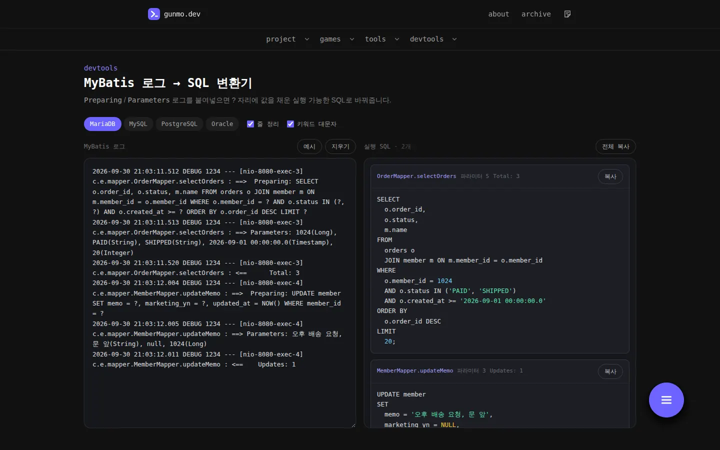Select the MariaDB dialect
720x450 pixels.
102,124
